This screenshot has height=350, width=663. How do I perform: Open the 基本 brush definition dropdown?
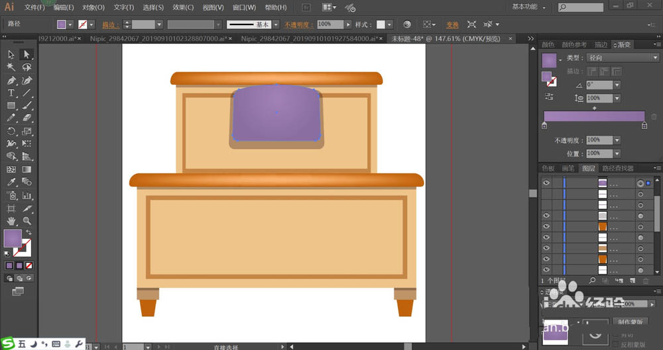click(276, 24)
